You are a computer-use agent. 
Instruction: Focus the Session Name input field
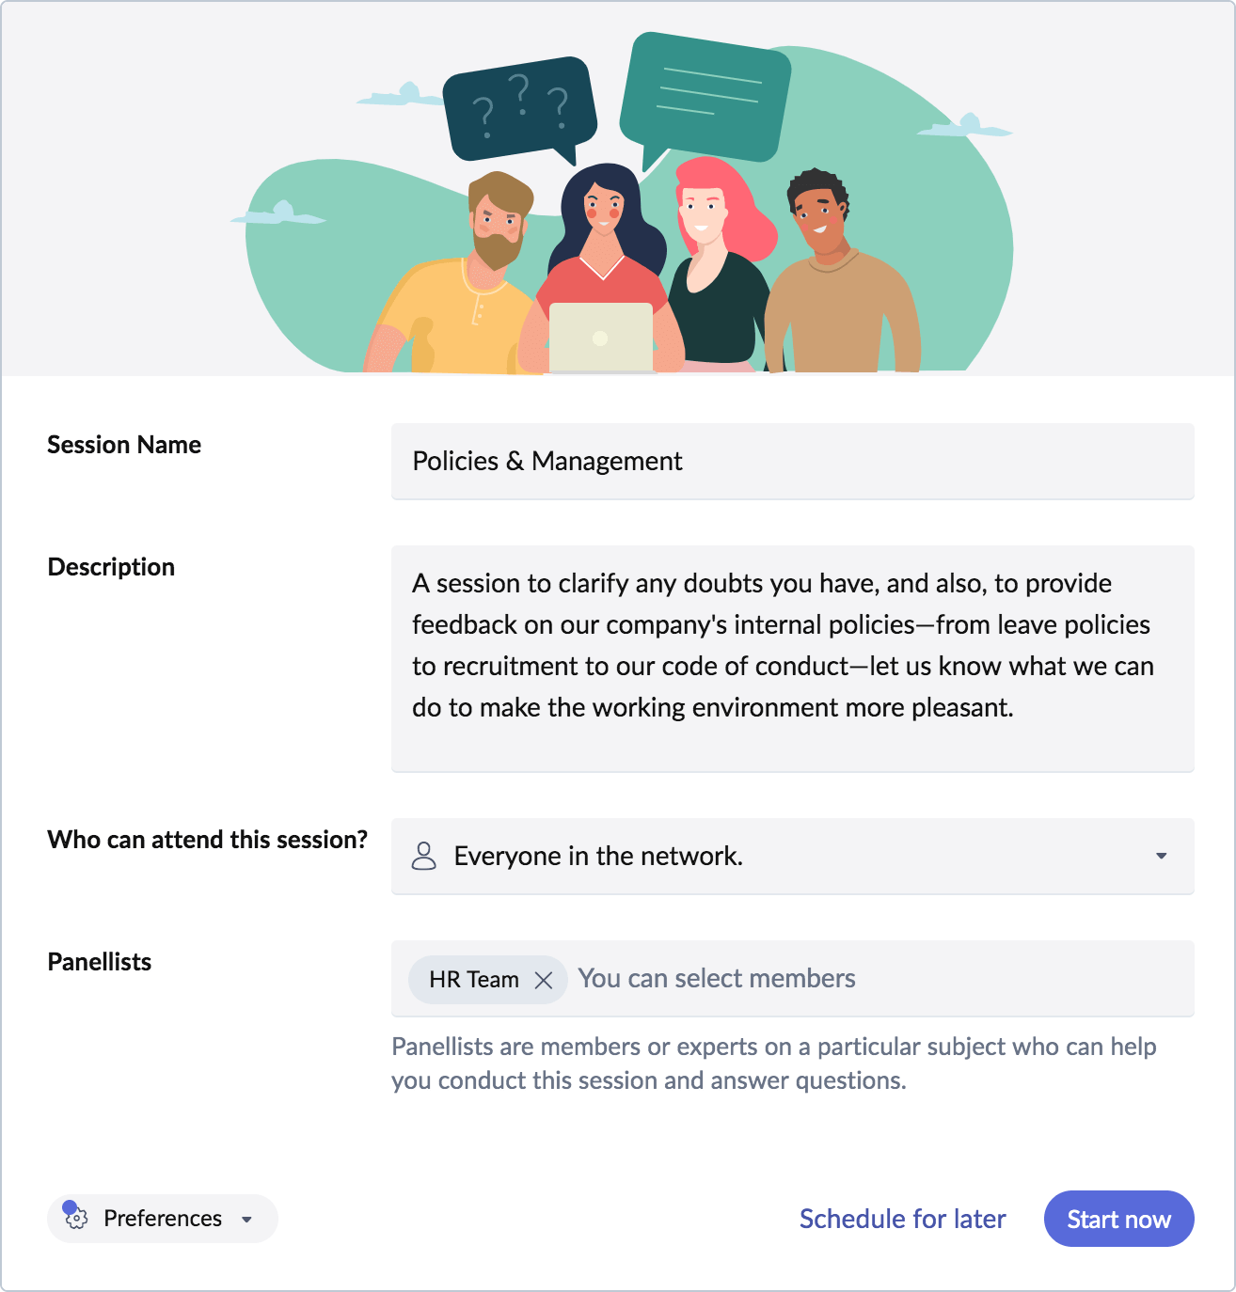(x=792, y=461)
